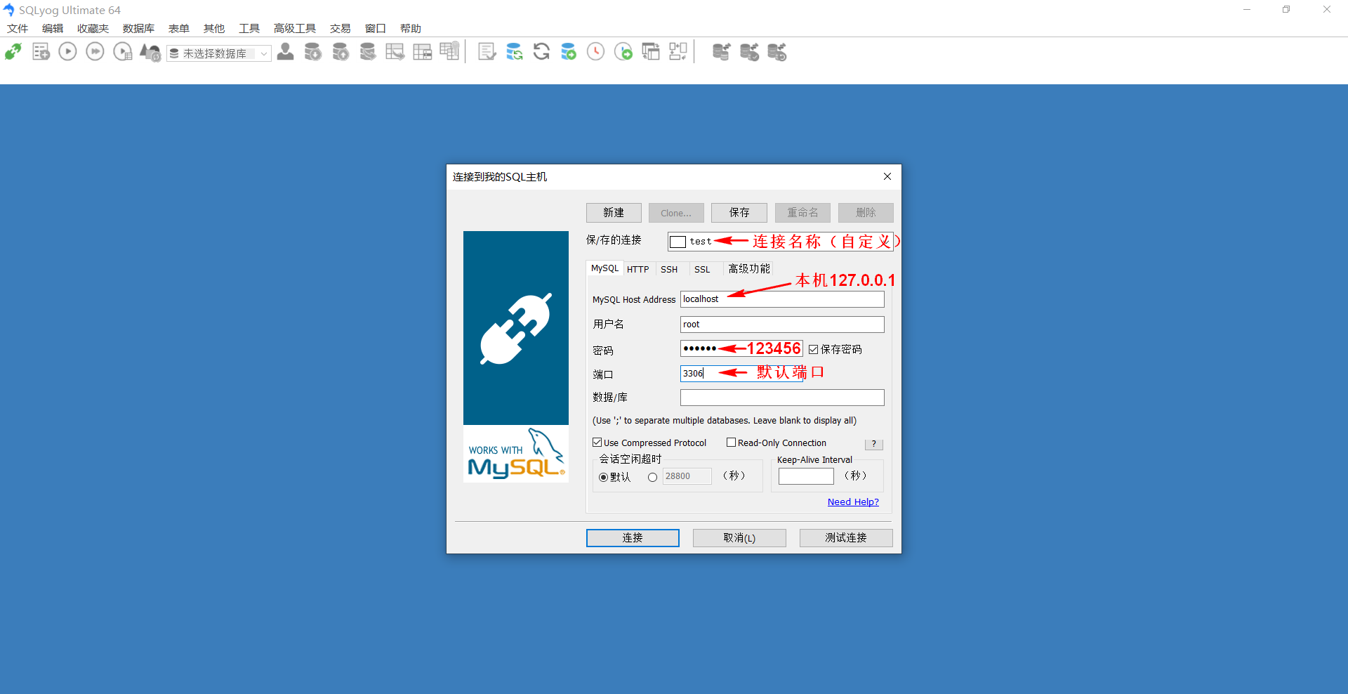Open the 未选择数据库 database dropdown
The height and width of the screenshot is (694, 1348).
tap(219, 53)
